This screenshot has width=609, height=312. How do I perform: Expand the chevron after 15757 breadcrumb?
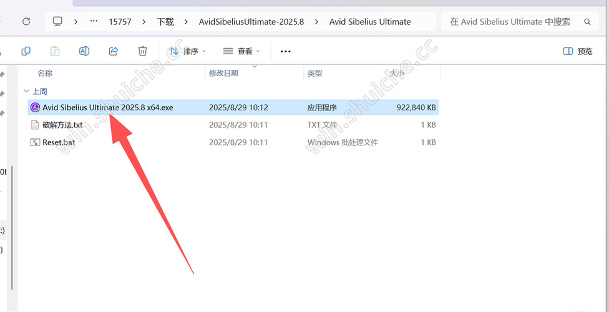click(144, 22)
